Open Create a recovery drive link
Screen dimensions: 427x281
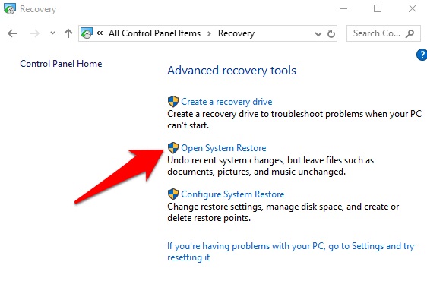[226, 102]
